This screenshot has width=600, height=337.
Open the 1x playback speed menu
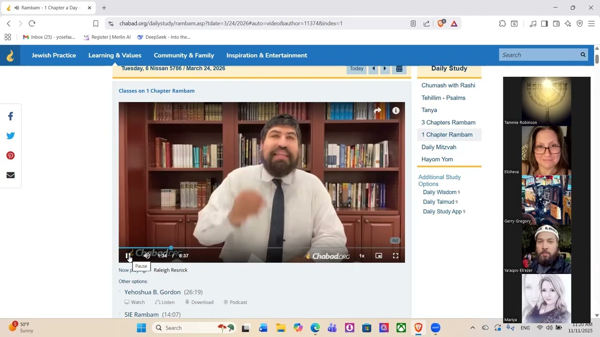[362, 256]
